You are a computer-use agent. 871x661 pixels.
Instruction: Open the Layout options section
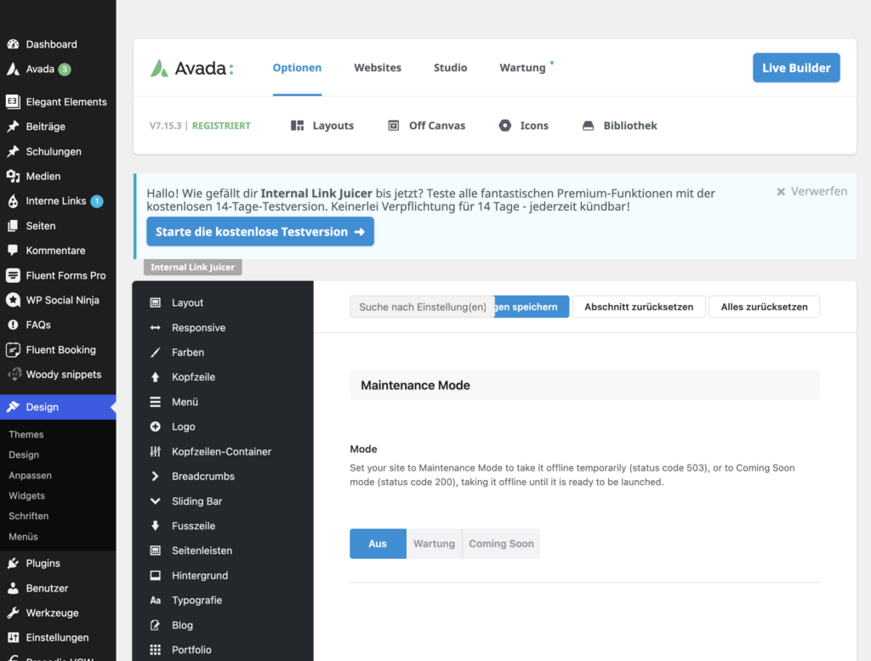(223, 302)
